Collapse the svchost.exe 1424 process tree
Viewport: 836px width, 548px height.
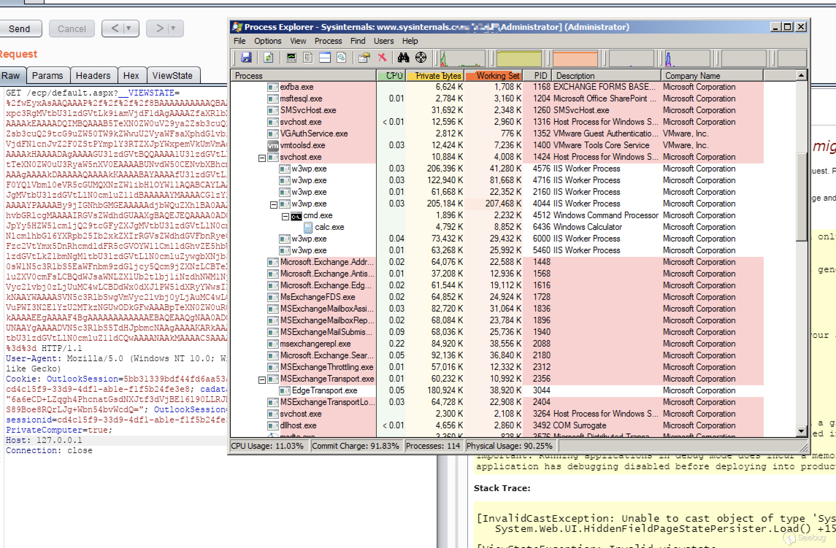[262, 158]
